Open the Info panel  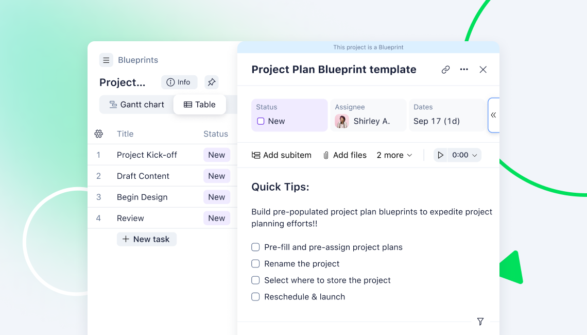point(179,82)
